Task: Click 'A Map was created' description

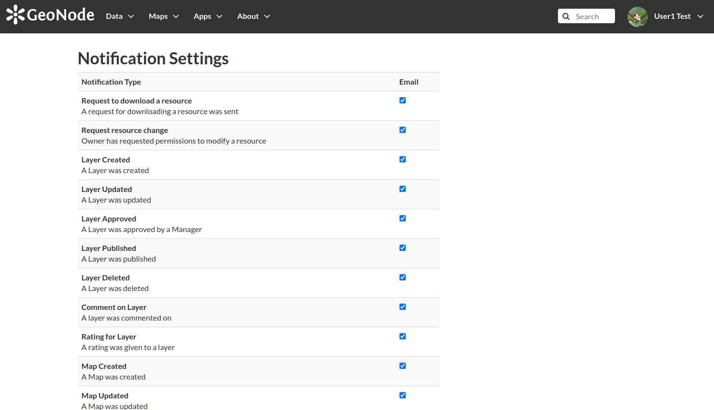Action: pyautogui.click(x=114, y=377)
